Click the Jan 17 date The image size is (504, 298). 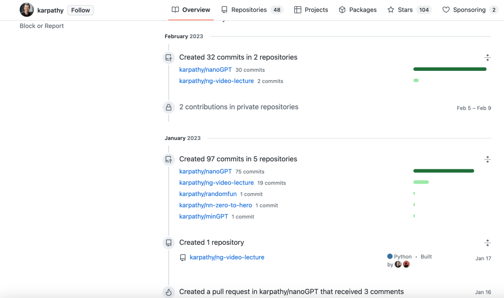pos(483,258)
